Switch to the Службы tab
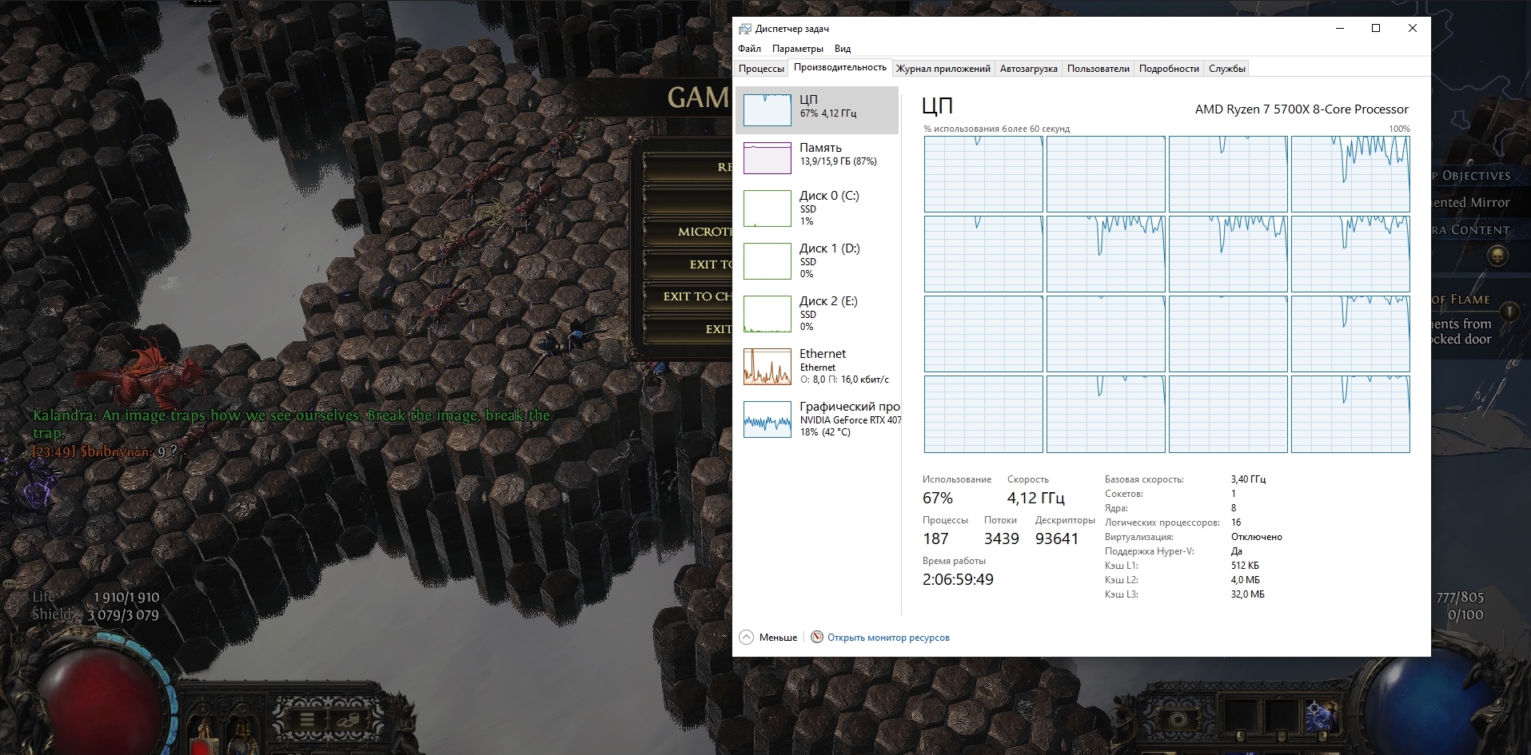1531x755 pixels. pyautogui.click(x=1226, y=69)
